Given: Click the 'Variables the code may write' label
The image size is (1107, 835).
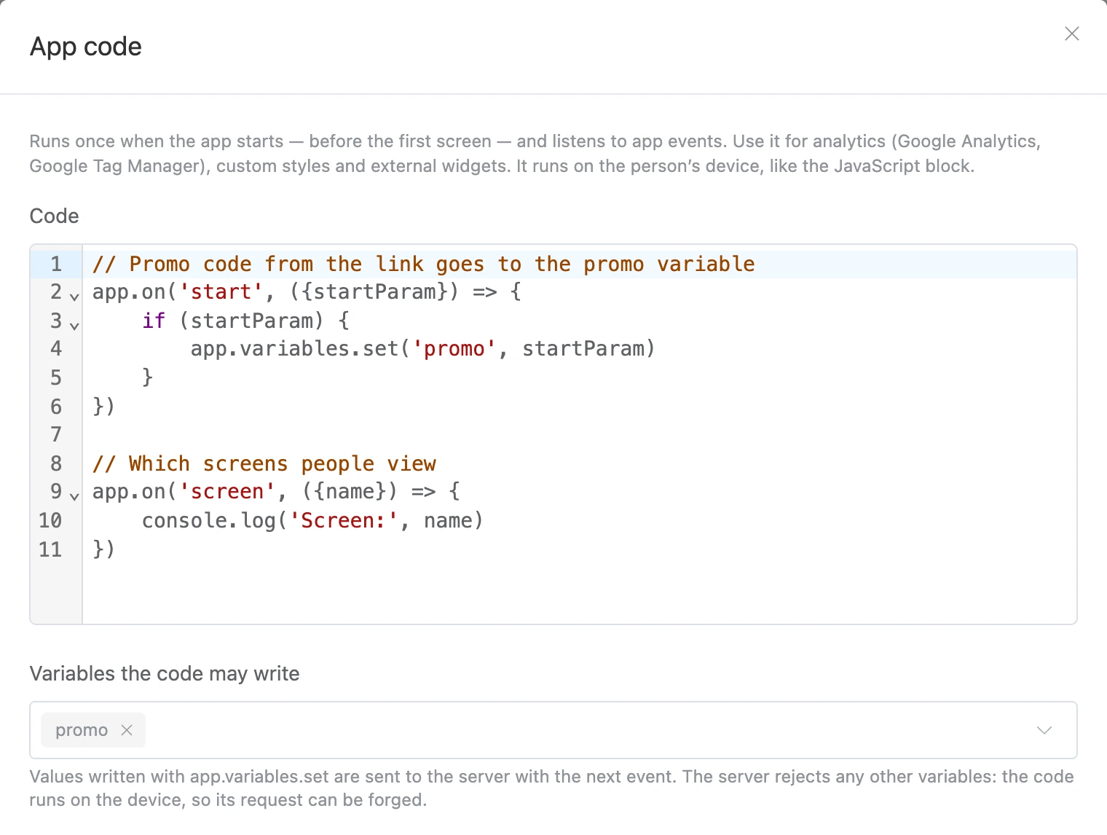Looking at the screenshot, I should pyautogui.click(x=165, y=673).
